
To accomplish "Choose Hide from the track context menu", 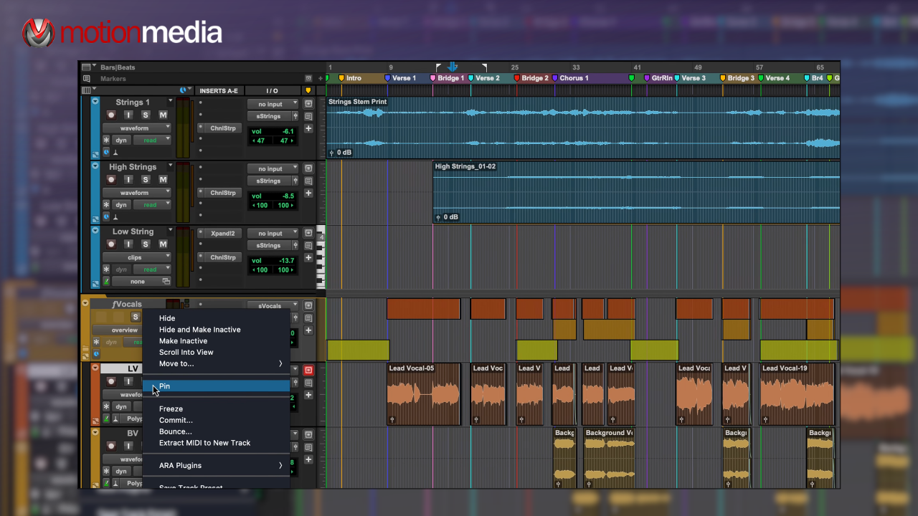I will click(167, 318).
